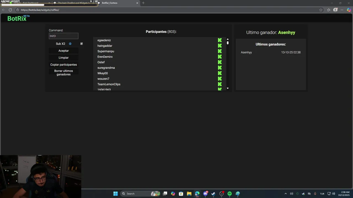Click the Kick icon beside TeamLemonClips

click(x=220, y=84)
